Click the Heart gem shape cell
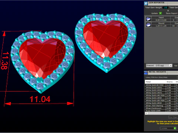178x133 pixels. click(x=161, y=18)
